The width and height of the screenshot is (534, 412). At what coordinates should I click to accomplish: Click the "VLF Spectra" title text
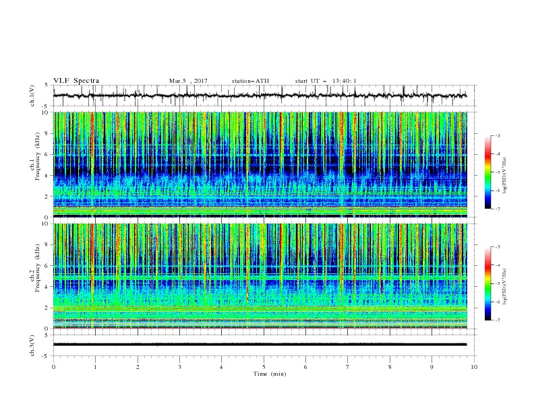pyautogui.click(x=76, y=81)
